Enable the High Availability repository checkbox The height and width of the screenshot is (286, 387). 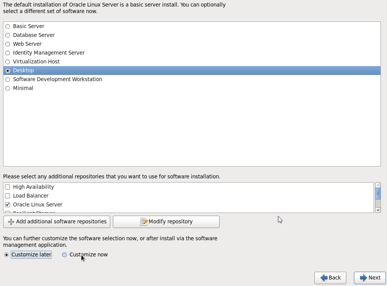[8, 187]
